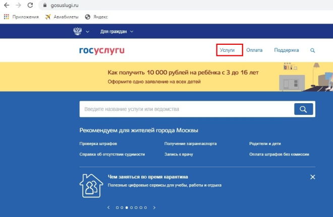Open Оплата штрафов без комиссии link

[279, 154]
